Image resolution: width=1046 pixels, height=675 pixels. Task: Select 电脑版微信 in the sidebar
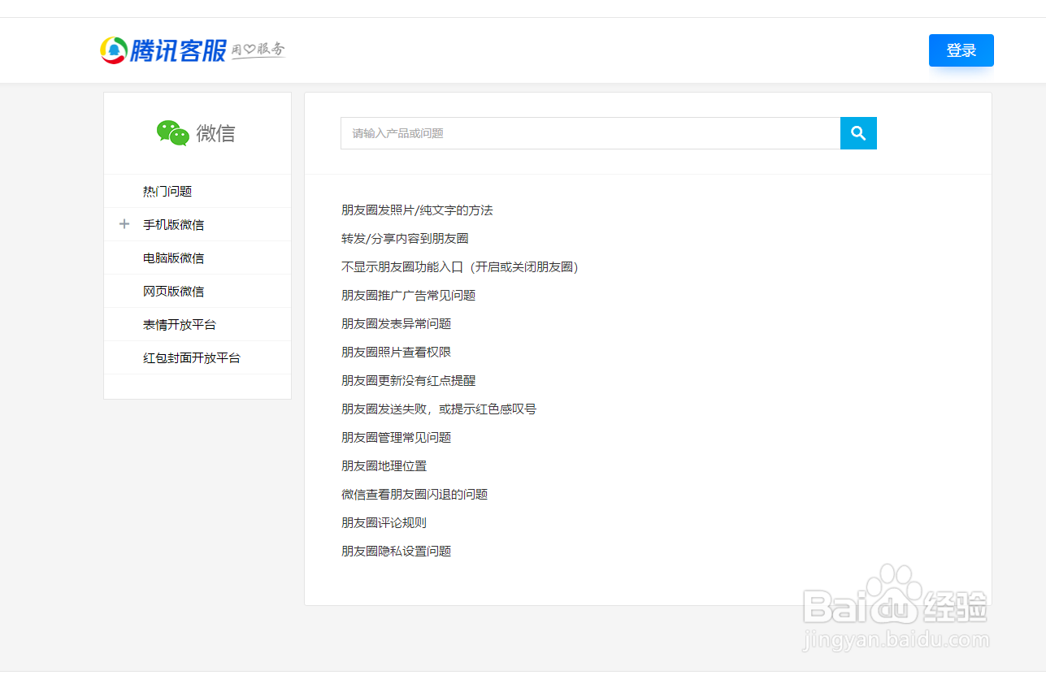pyautogui.click(x=174, y=258)
